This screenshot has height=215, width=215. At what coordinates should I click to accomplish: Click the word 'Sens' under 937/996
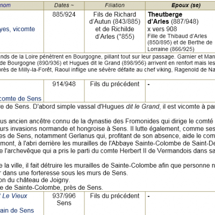tap(64, 203)
